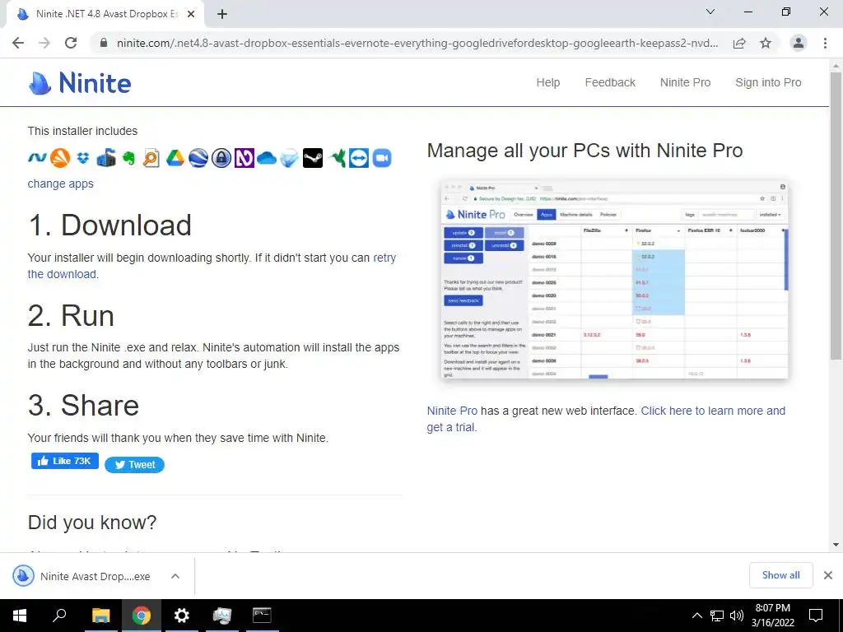
Task: Click the Ninite Pro screenshot thumbnail
Action: click(x=614, y=280)
